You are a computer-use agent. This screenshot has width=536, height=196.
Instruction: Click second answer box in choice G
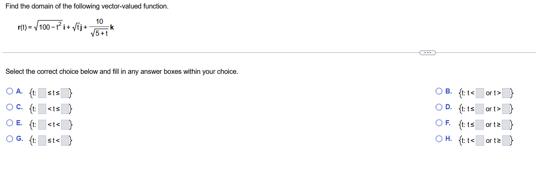pos(65,140)
